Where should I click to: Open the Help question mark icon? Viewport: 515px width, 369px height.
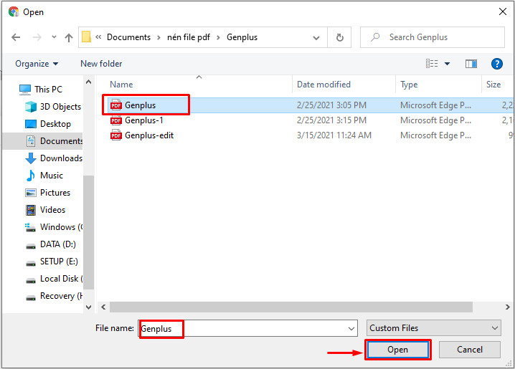496,64
